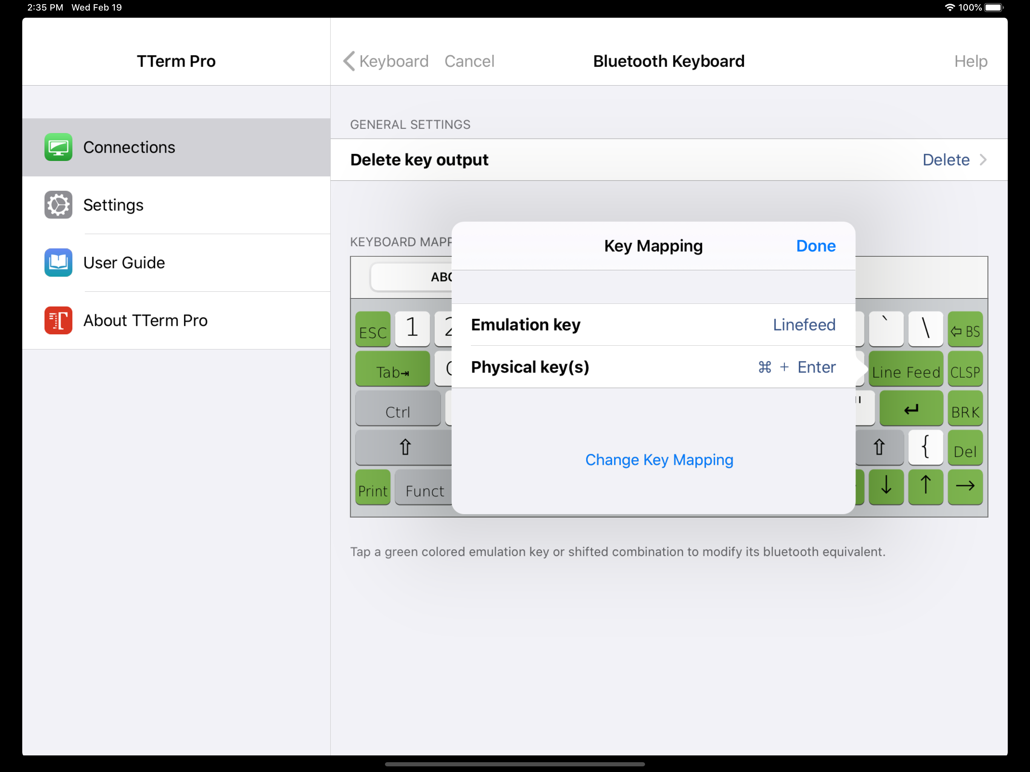
Task: Open Emulation key Linefeed row
Action: (x=653, y=325)
